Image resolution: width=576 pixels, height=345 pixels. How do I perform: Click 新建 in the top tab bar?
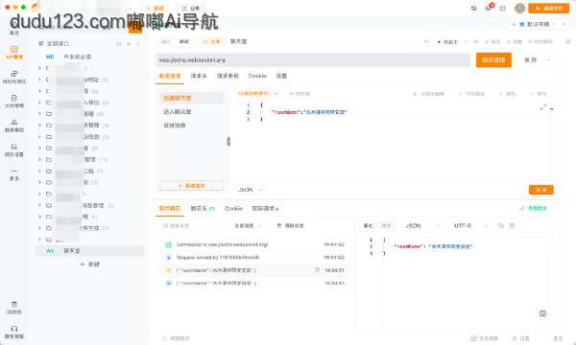pos(156,8)
